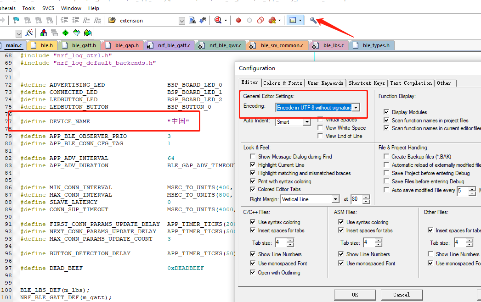Expand kill breakpoints dropdown arrow

coord(279,21)
